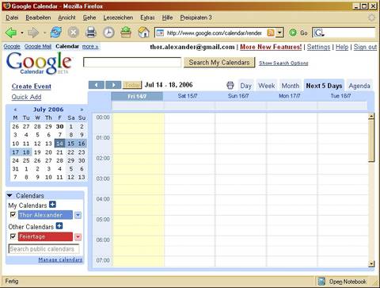
Task: Click the Search My Calendars button
Action: pyautogui.click(x=219, y=63)
